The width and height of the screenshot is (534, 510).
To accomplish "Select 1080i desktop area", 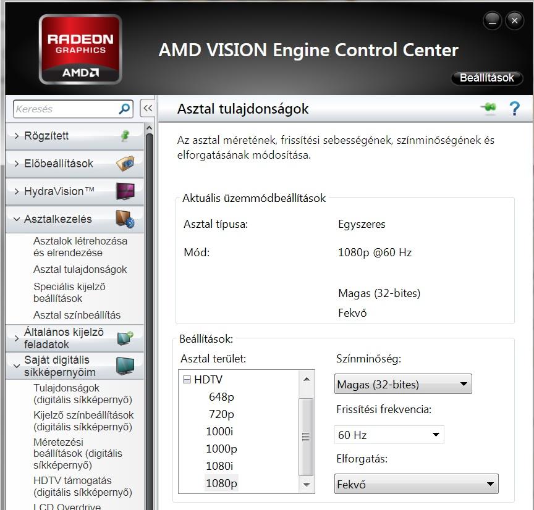I will [219, 466].
